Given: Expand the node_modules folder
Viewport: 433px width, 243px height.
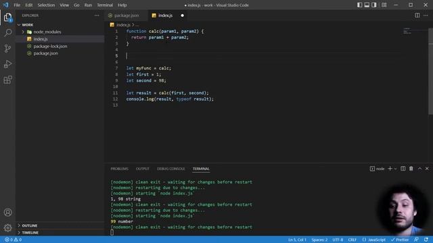Looking at the screenshot, I should 60,32.
